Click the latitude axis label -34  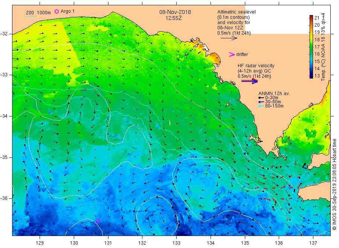pyautogui.click(x=4, y=116)
